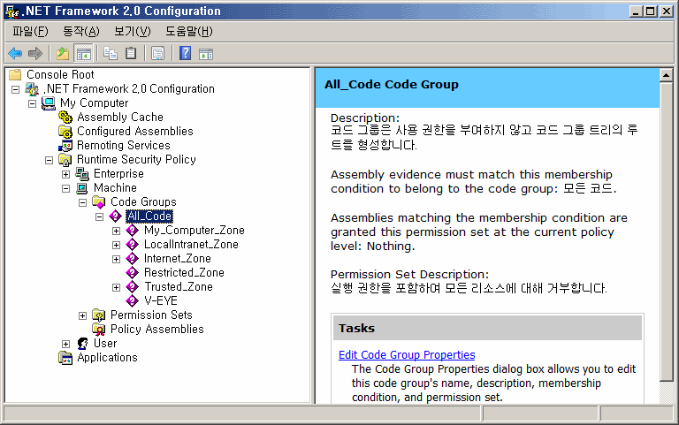Click the Forward arrow toolbar icon
Screen dimensions: 679x425
35,54
